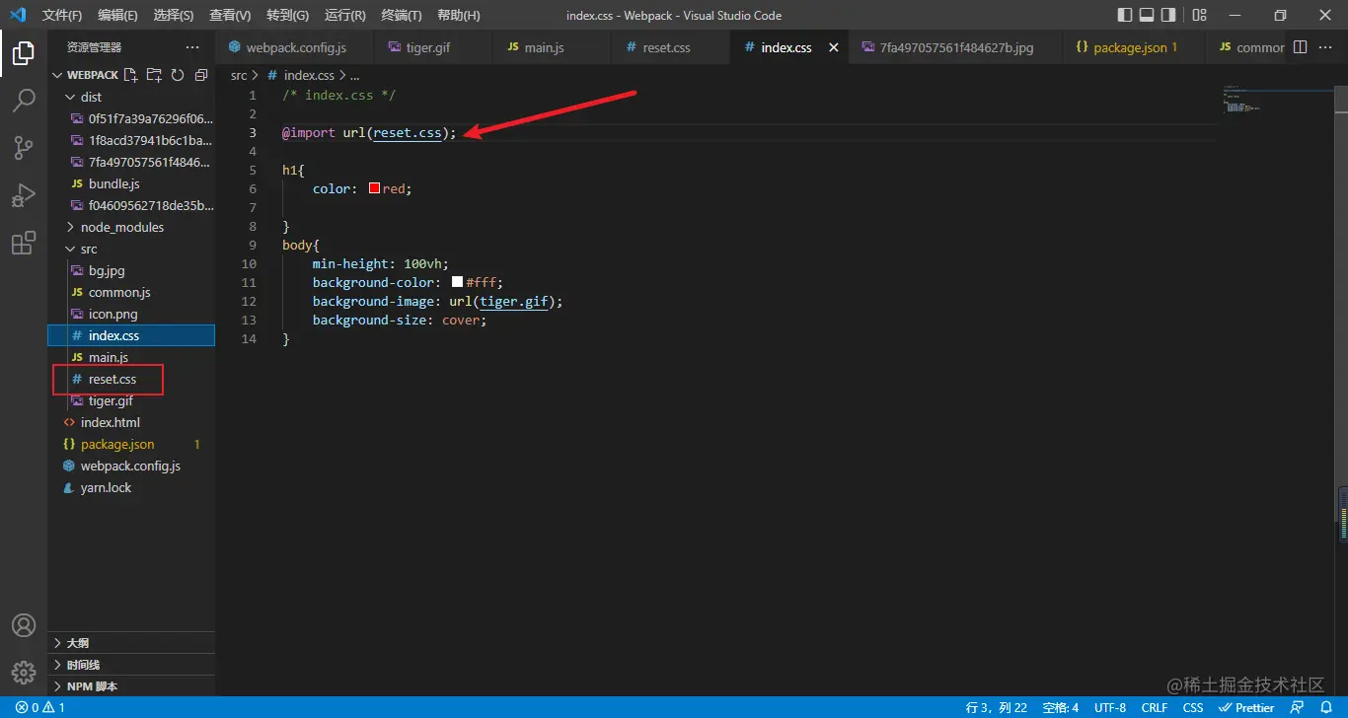Viewport: 1348px width, 718px height.
Task: Open editor more actions ellipsis
Action: point(1325,47)
